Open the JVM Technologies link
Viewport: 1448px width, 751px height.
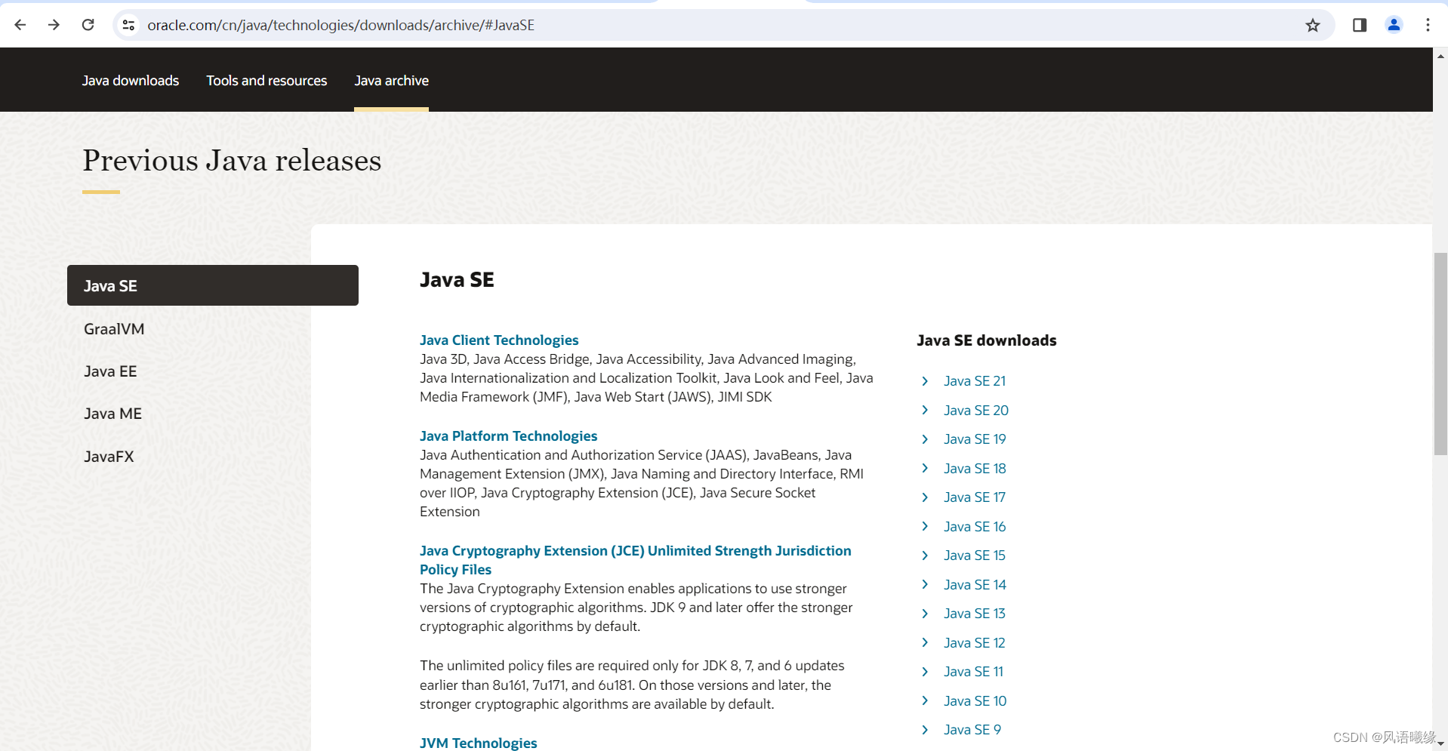(478, 743)
